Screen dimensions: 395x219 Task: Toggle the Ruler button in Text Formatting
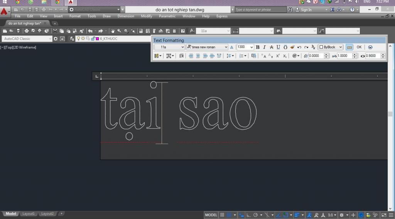click(x=349, y=47)
